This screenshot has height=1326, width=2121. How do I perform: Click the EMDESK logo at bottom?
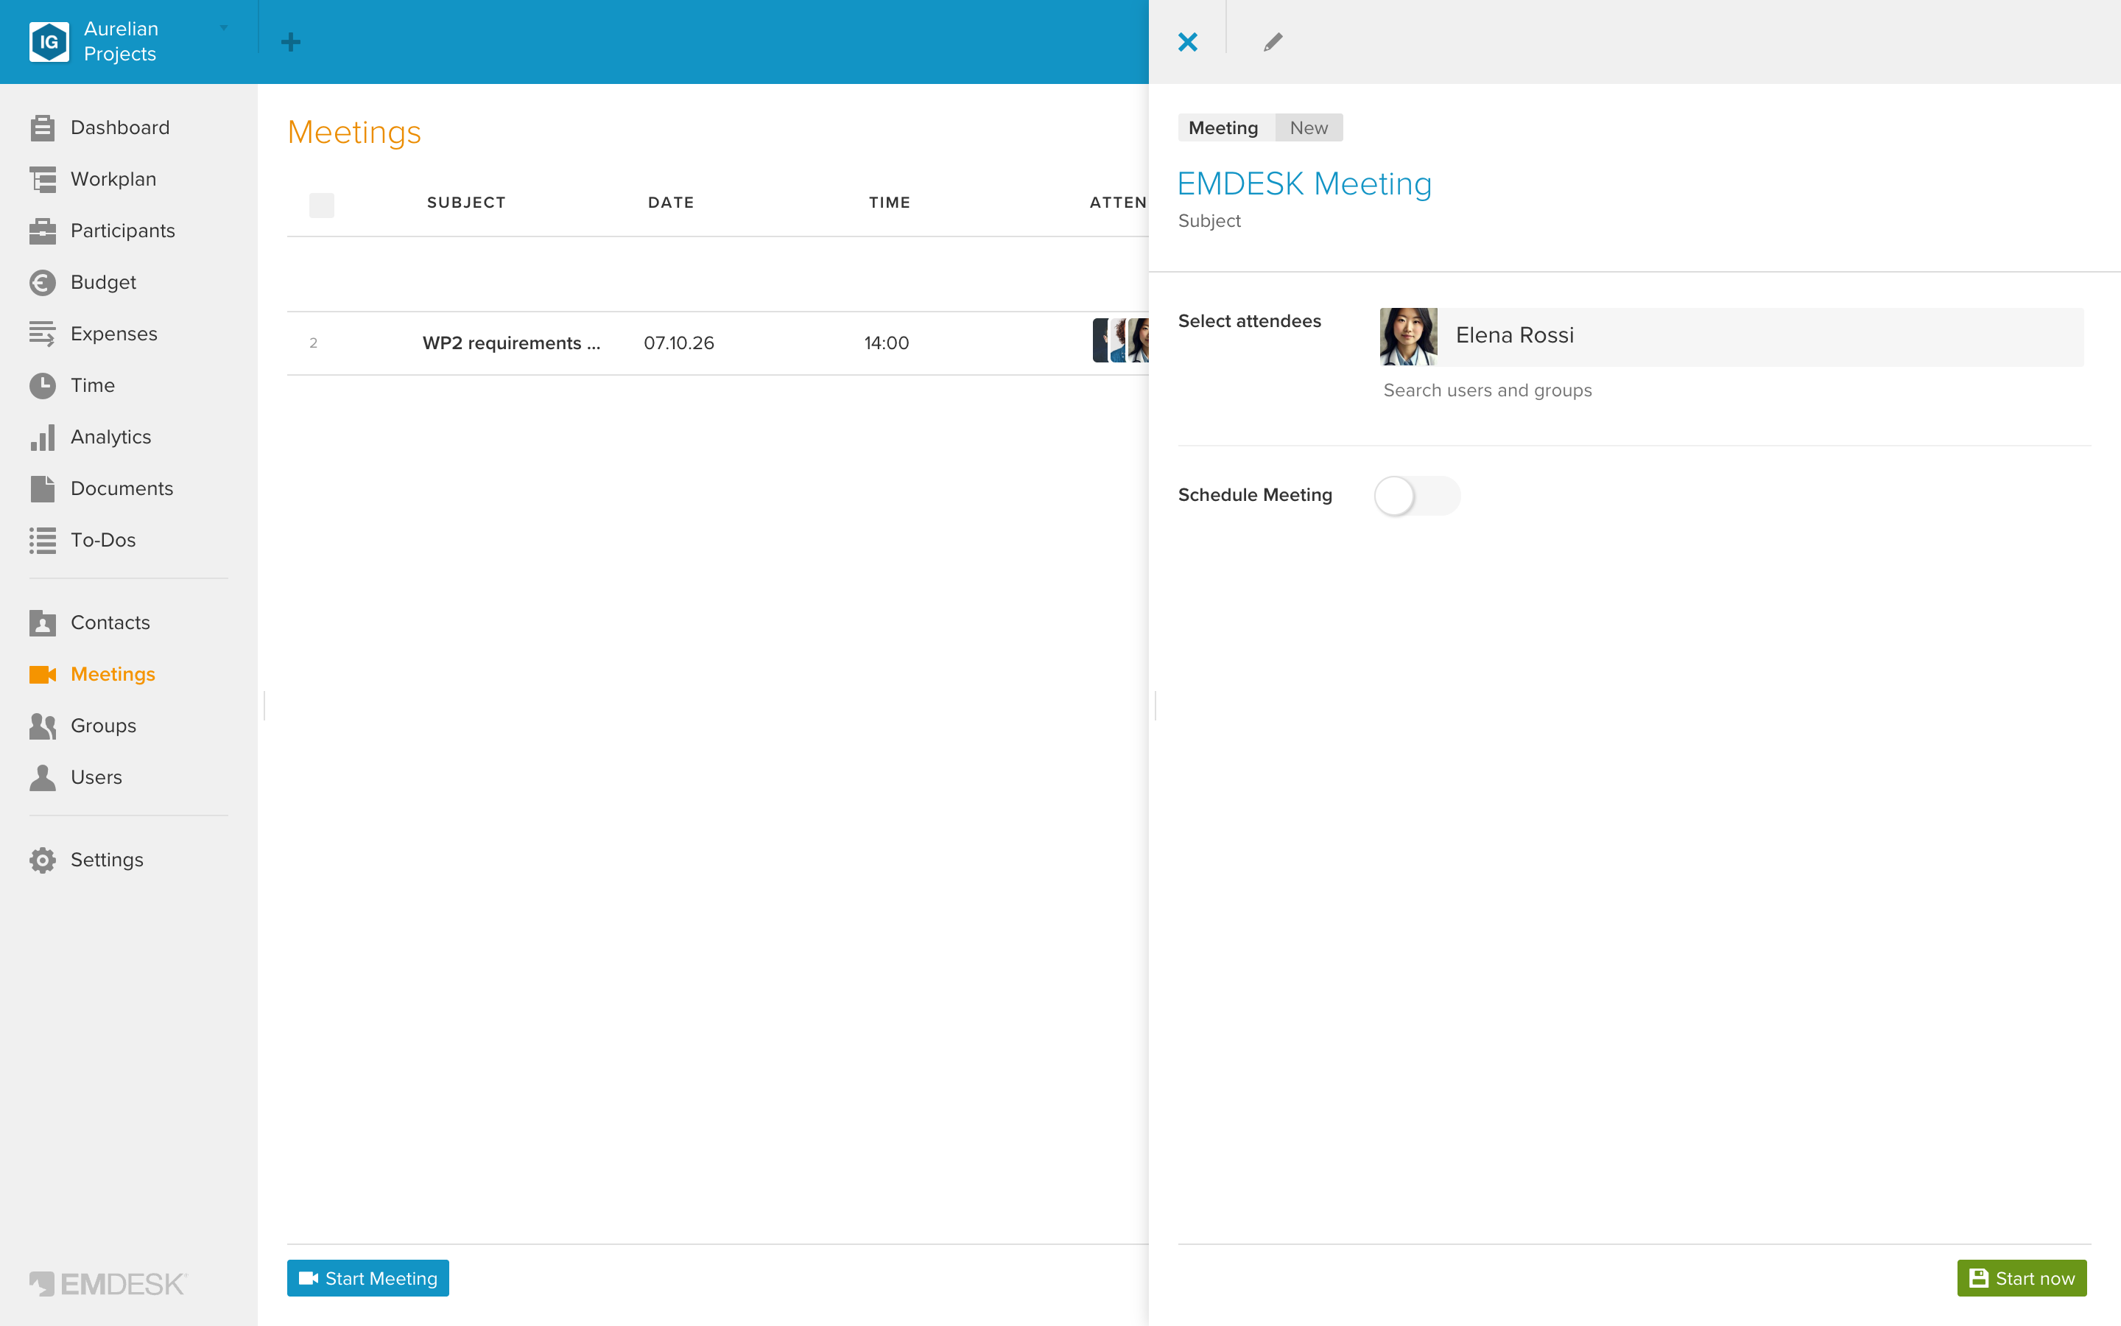(108, 1284)
